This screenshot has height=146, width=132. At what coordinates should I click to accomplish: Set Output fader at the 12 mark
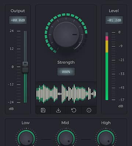coord(25,49)
